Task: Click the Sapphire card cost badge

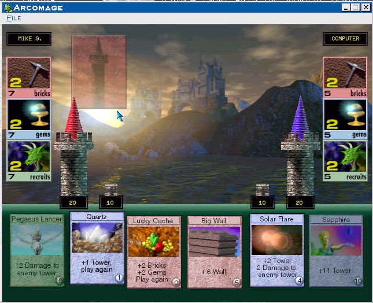Action: pos(358,281)
